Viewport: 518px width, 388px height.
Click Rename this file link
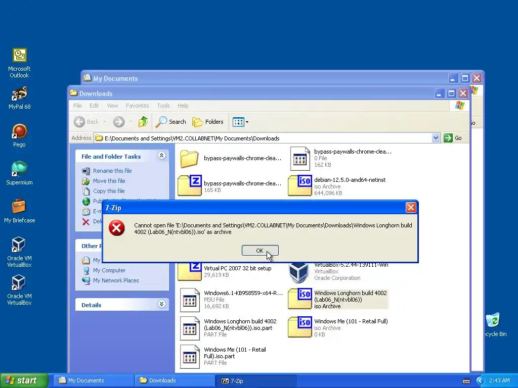(112, 171)
